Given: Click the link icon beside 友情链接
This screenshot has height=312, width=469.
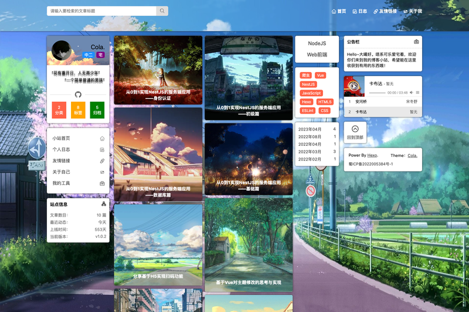Looking at the screenshot, I should tap(102, 161).
